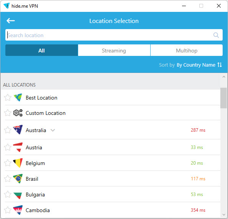Favorite Best Location with its star
The width and height of the screenshot is (228, 219).
tap(8, 98)
